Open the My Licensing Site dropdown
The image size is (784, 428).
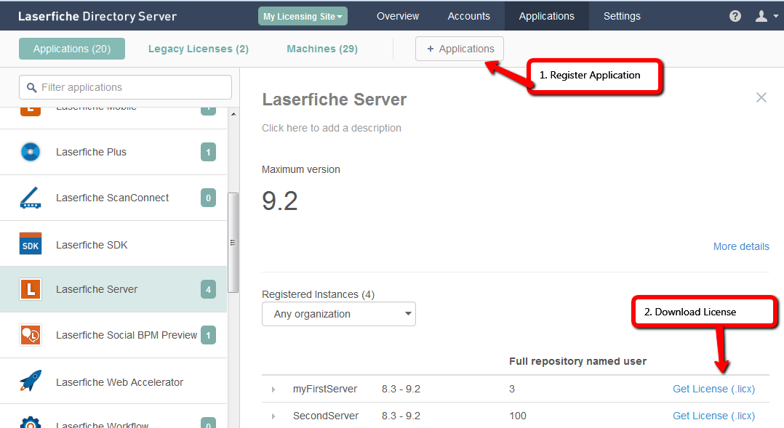(x=303, y=16)
